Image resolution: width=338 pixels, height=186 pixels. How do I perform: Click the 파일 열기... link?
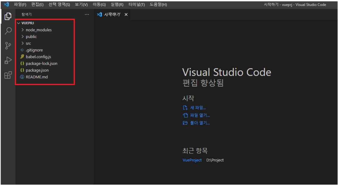click(x=200, y=115)
